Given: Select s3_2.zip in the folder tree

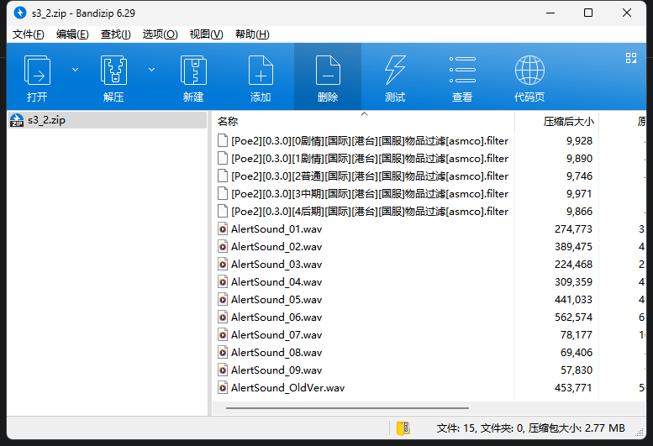Looking at the screenshot, I should (46, 120).
